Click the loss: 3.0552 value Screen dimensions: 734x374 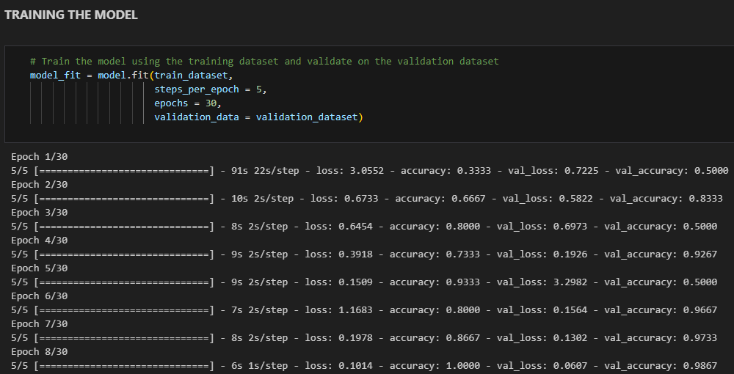(350, 171)
